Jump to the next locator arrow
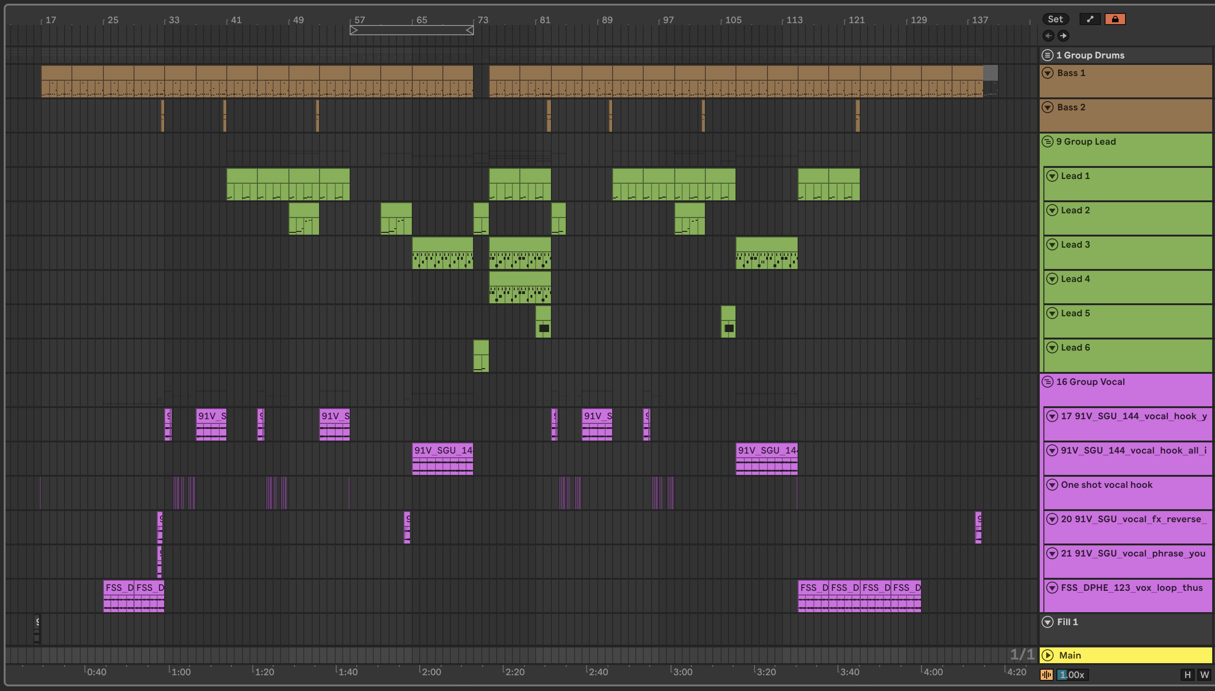The image size is (1215, 691). click(x=1063, y=36)
